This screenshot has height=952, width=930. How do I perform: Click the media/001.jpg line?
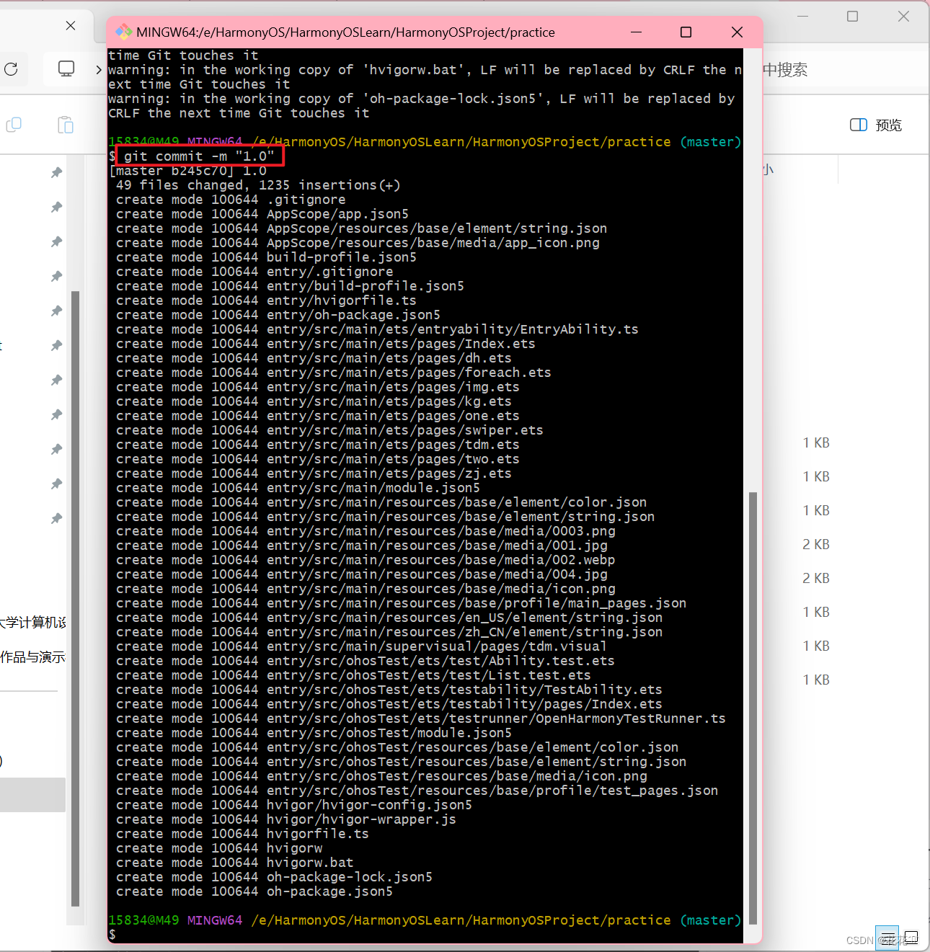pyautogui.click(x=362, y=546)
